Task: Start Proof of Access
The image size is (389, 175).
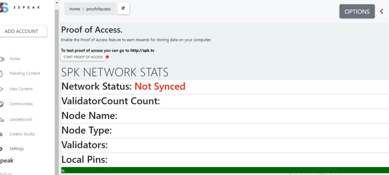Action: click(x=83, y=57)
